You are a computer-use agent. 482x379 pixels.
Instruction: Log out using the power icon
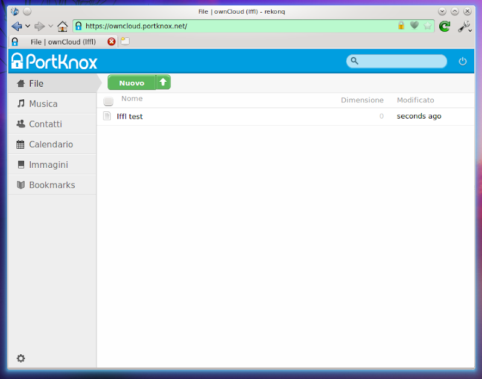point(463,61)
